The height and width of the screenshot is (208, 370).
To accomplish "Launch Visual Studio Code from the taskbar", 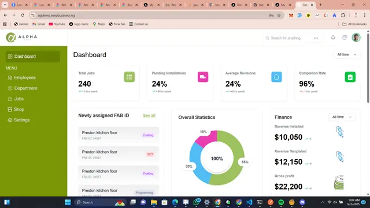I will (249, 202).
